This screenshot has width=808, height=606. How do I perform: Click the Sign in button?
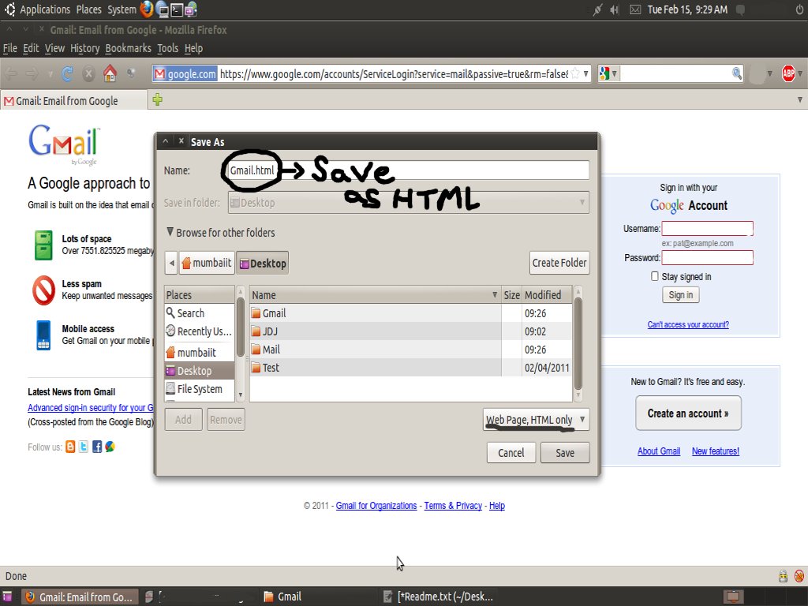click(681, 295)
